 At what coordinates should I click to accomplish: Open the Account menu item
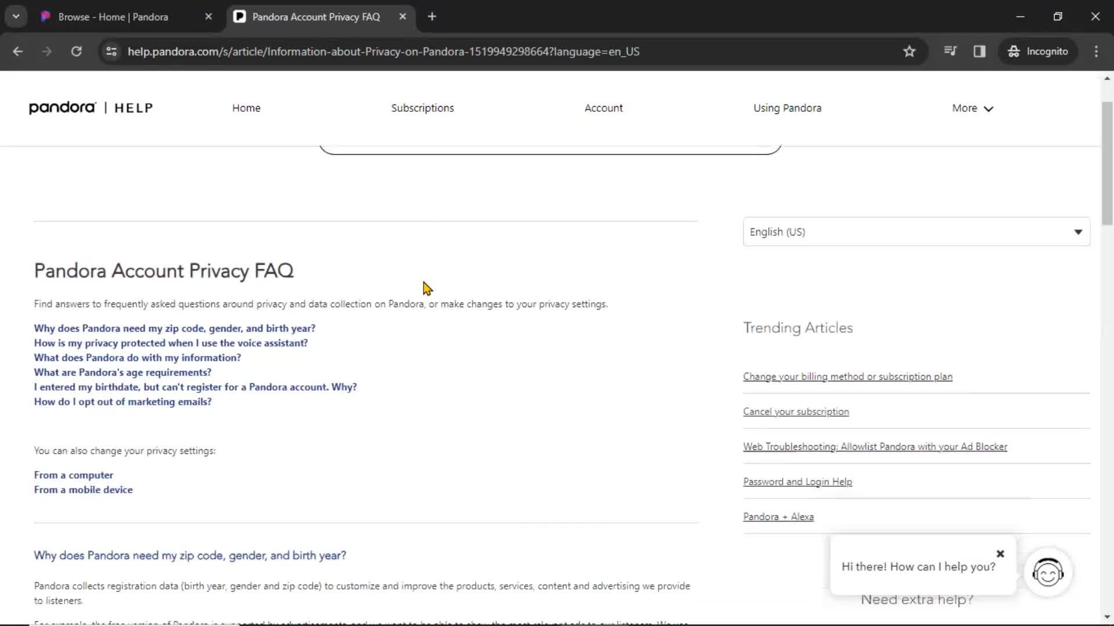click(603, 108)
